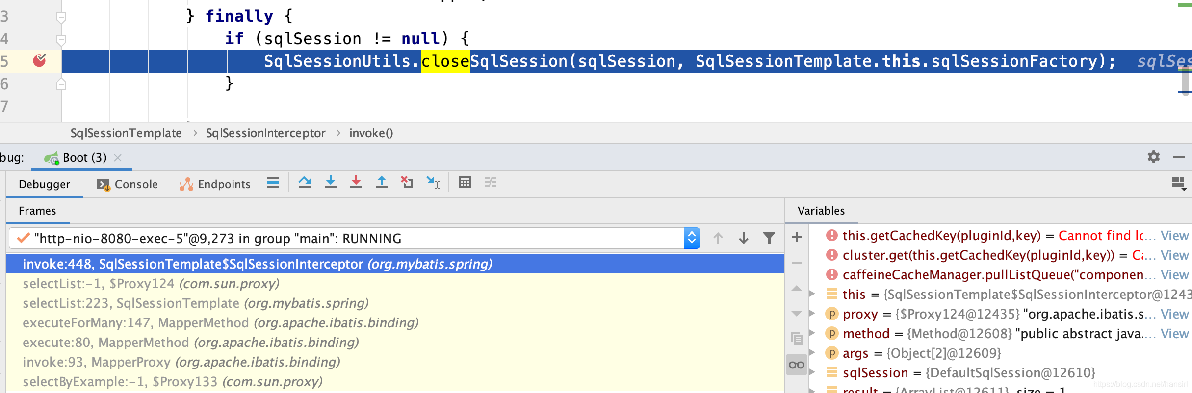The image size is (1192, 393).
Task: Select the Frames panel tab
Action: click(37, 211)
